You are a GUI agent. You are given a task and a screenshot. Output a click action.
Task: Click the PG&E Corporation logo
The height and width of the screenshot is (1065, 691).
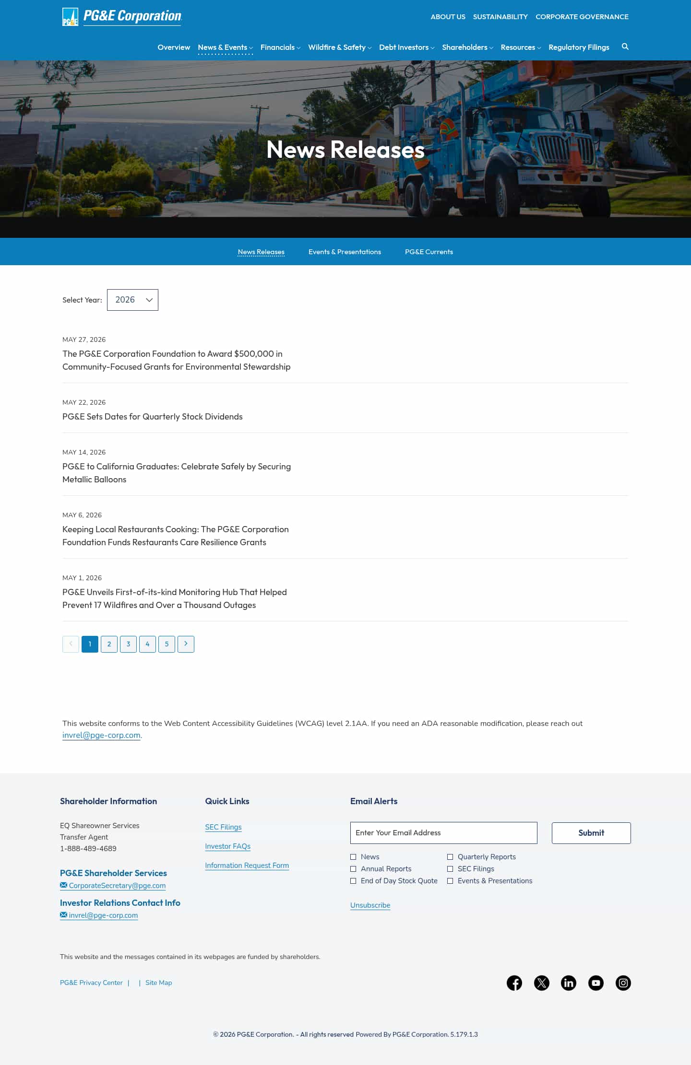(x=122, y=17)
